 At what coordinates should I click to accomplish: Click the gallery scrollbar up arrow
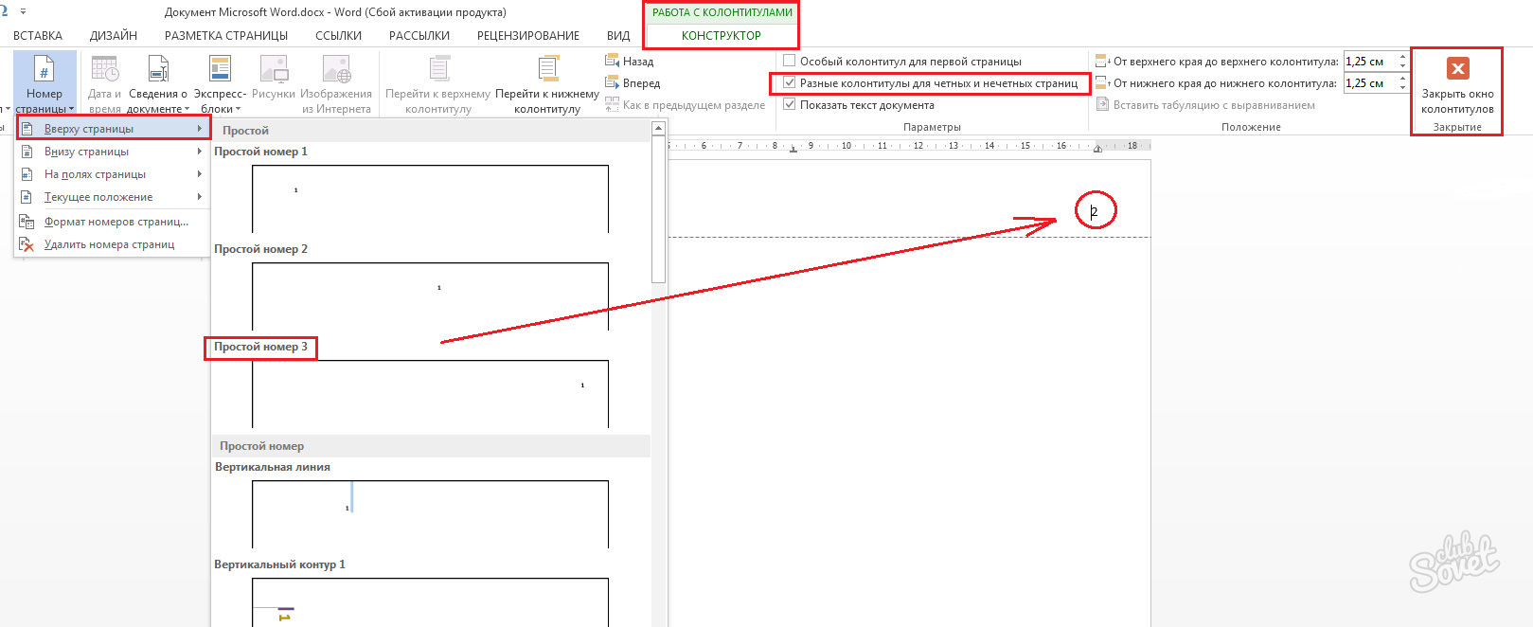[658, 128]
